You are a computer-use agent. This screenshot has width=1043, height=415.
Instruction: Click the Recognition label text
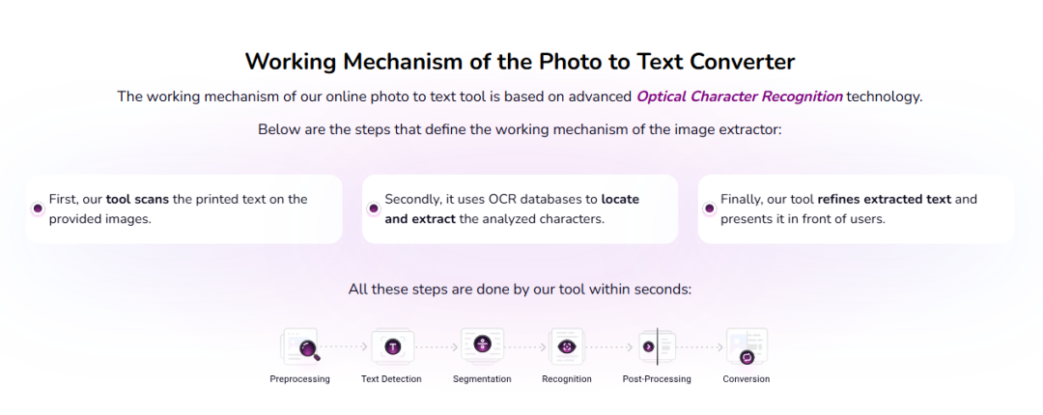click(x=567, y=379)
